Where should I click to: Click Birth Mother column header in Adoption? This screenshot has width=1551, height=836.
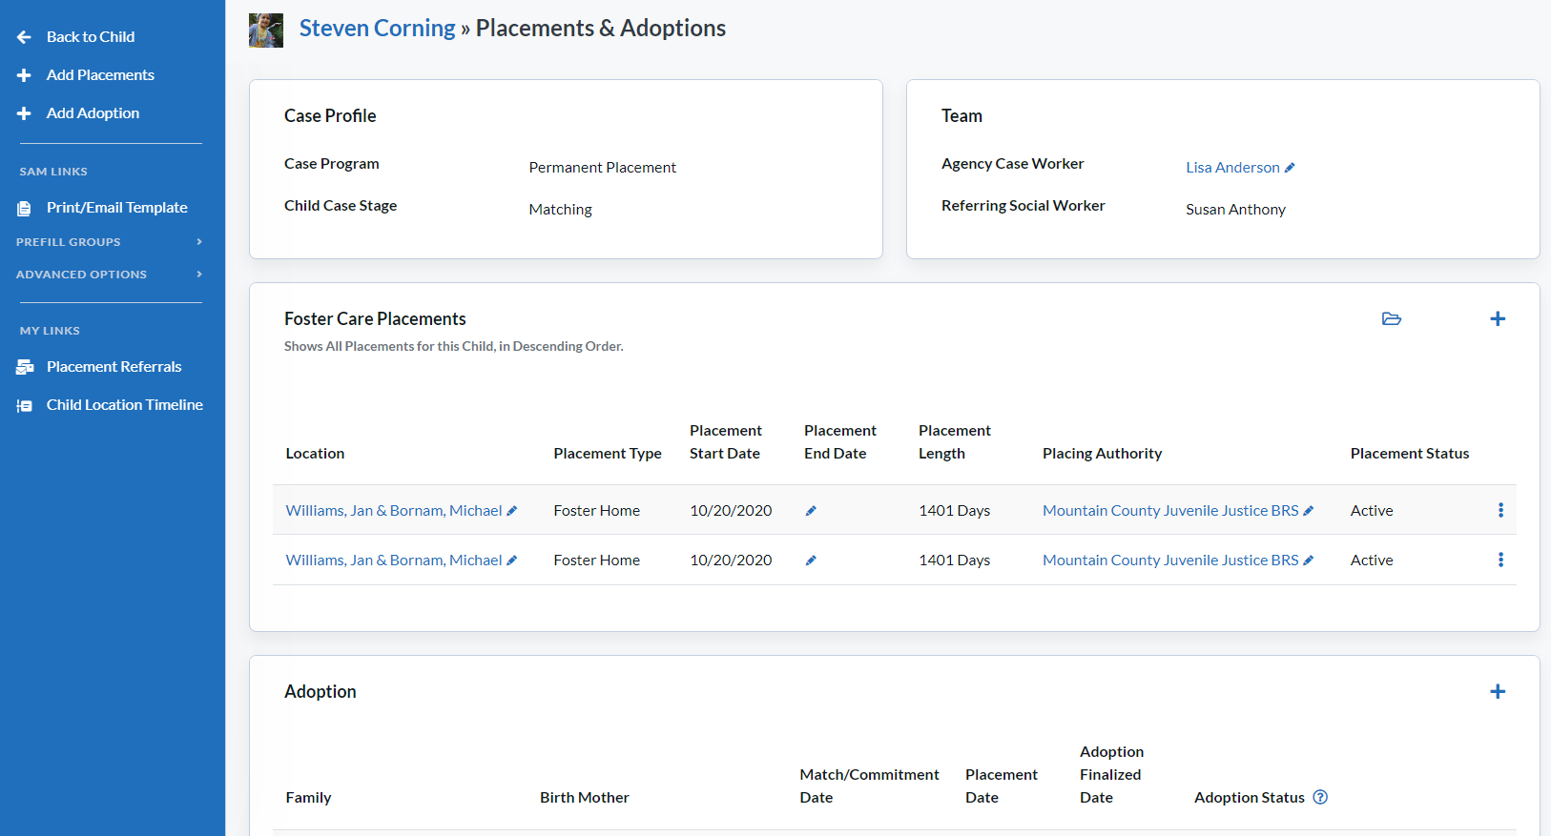click(585, 798)
